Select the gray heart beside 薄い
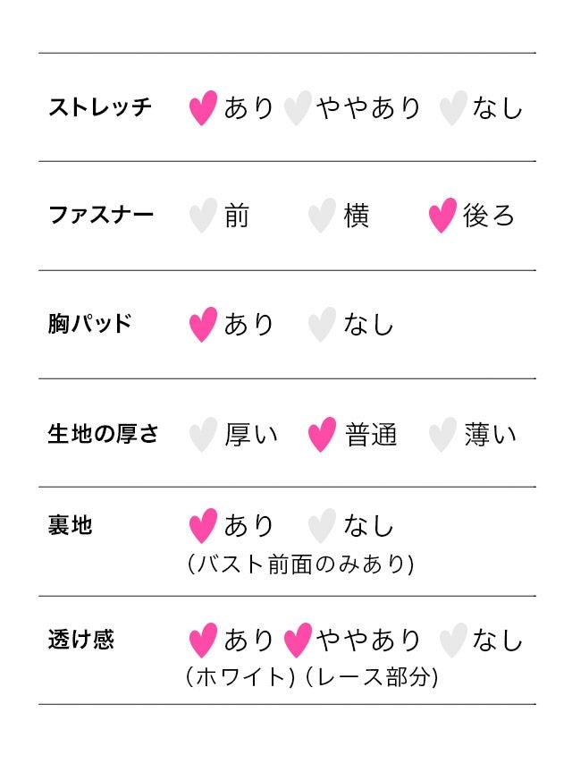Image resolution: width=572 pixels, height=764 pixels. pos(442,435)
